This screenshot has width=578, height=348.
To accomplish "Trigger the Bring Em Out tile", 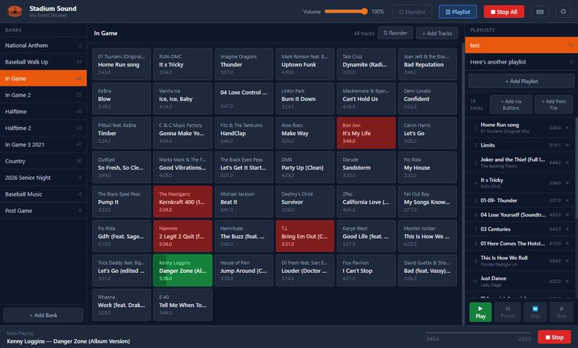I will coord(305,236).
